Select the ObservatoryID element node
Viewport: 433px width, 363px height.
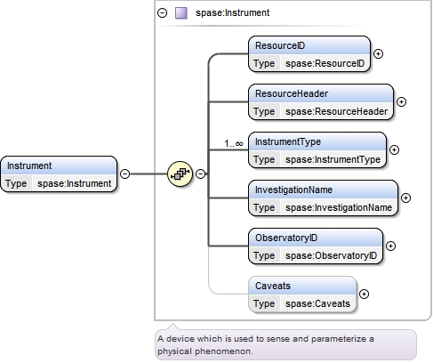(316, 246)
